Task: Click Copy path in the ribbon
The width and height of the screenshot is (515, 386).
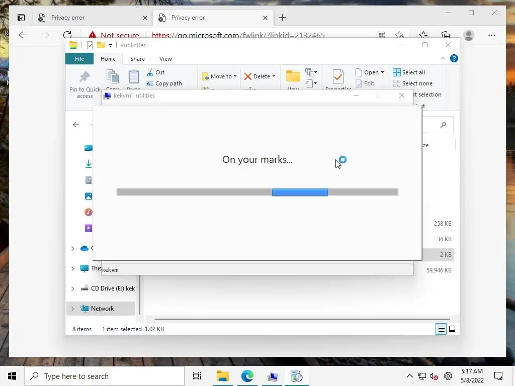Action: pos(164,83)
